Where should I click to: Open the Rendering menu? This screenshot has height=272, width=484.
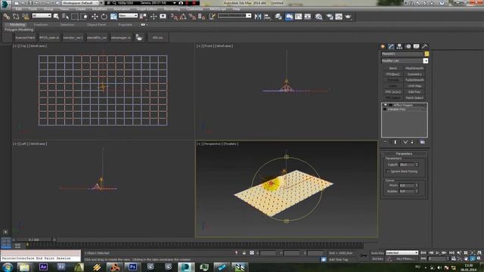172,9
